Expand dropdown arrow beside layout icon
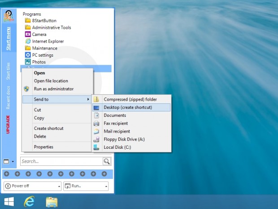 (13, 161)
